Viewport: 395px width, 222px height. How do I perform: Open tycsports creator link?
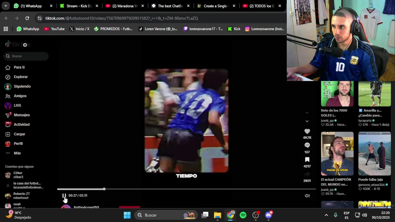coord(365,121)
